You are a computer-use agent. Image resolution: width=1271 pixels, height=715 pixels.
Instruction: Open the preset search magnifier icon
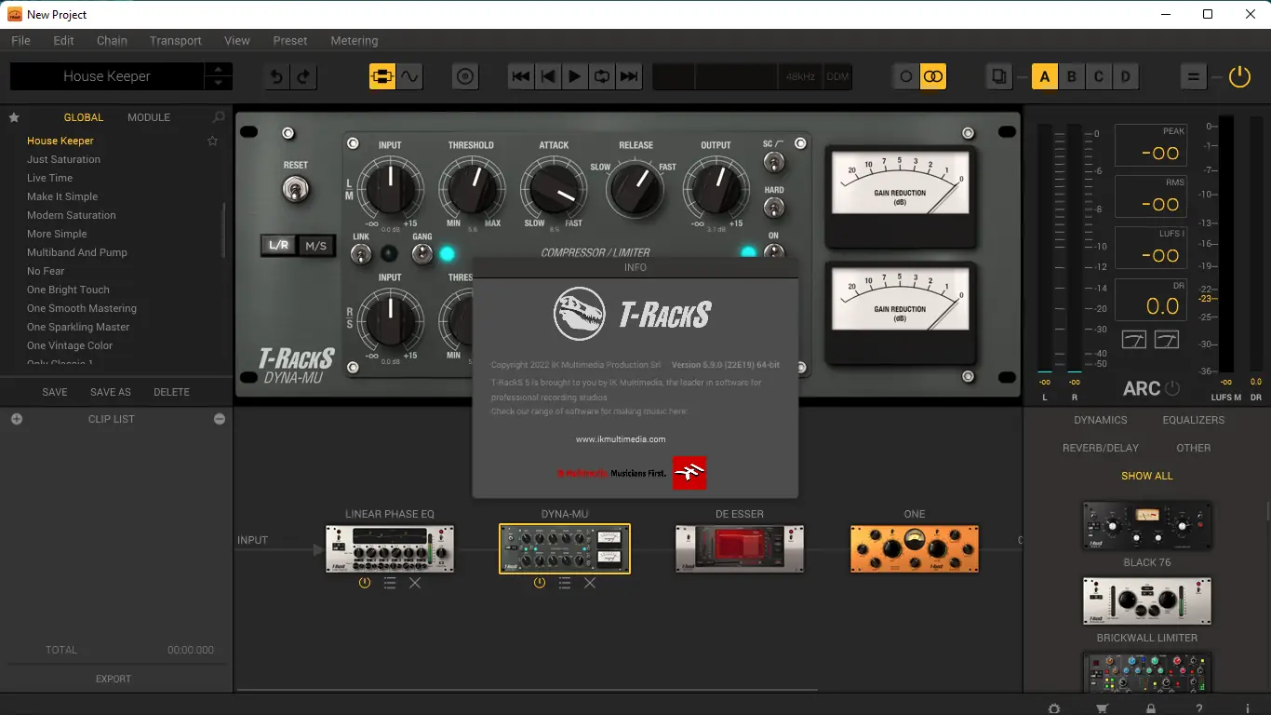(x=216, y=117)
